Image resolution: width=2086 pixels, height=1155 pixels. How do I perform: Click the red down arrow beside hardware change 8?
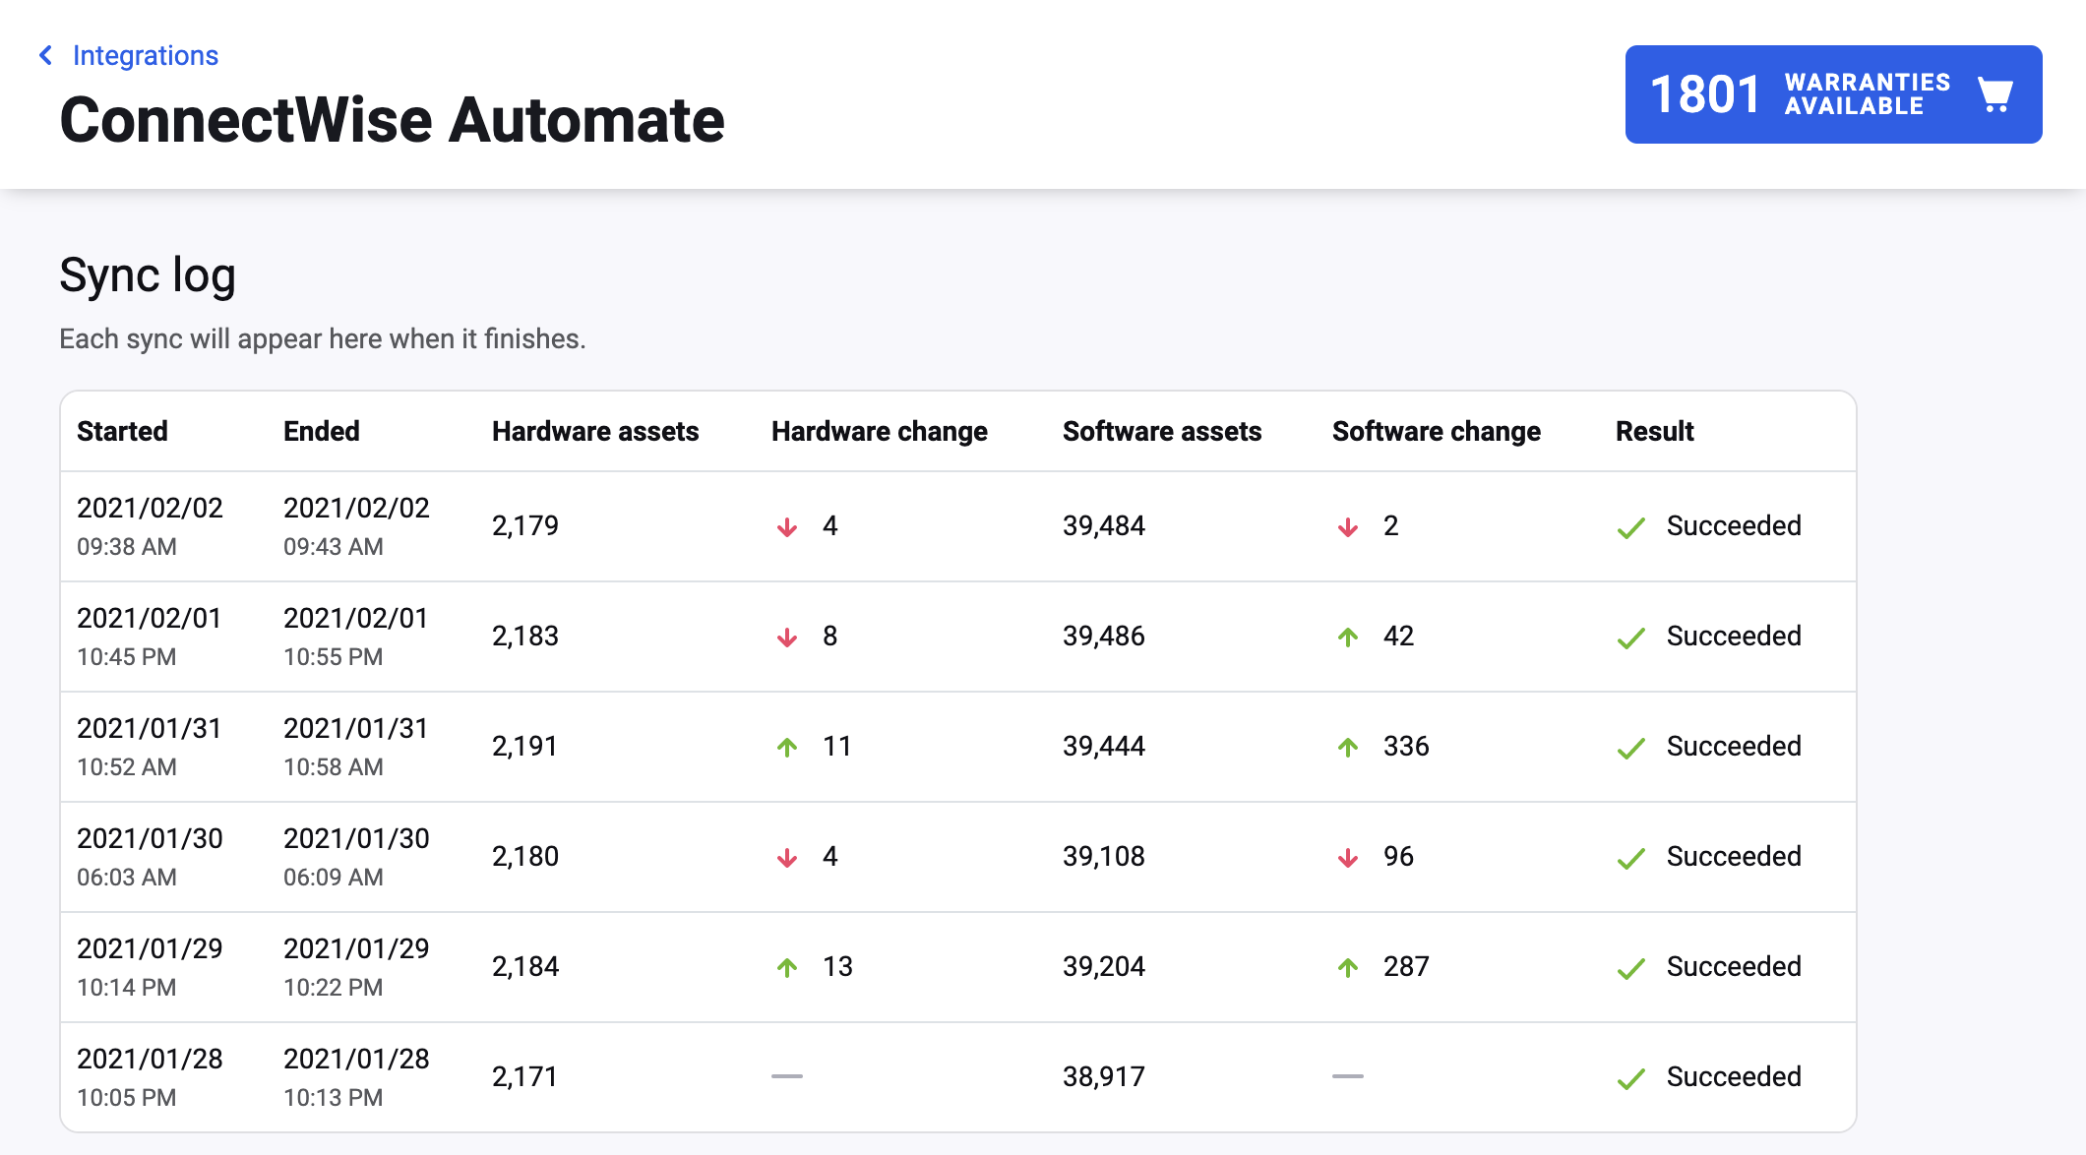pyautogui.click(x=787, y=638)
